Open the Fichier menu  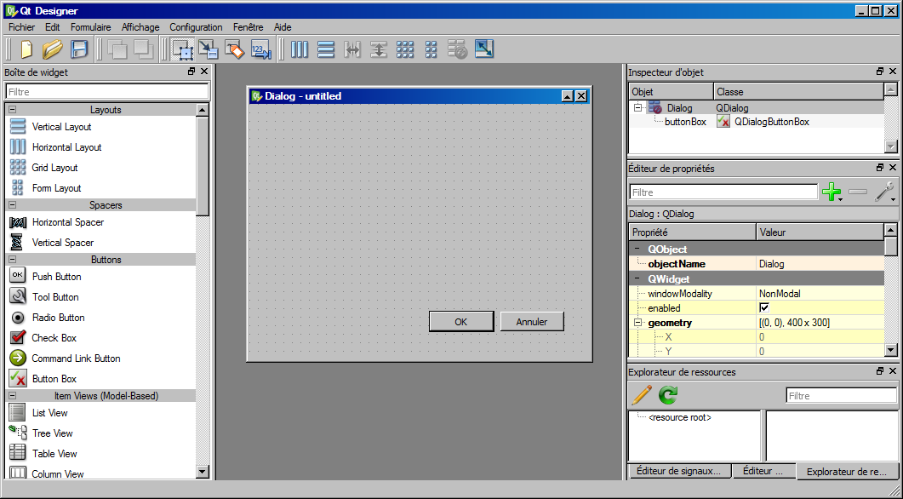tap(22, 27)
